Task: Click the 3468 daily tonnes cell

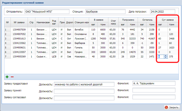Action: 173,38
